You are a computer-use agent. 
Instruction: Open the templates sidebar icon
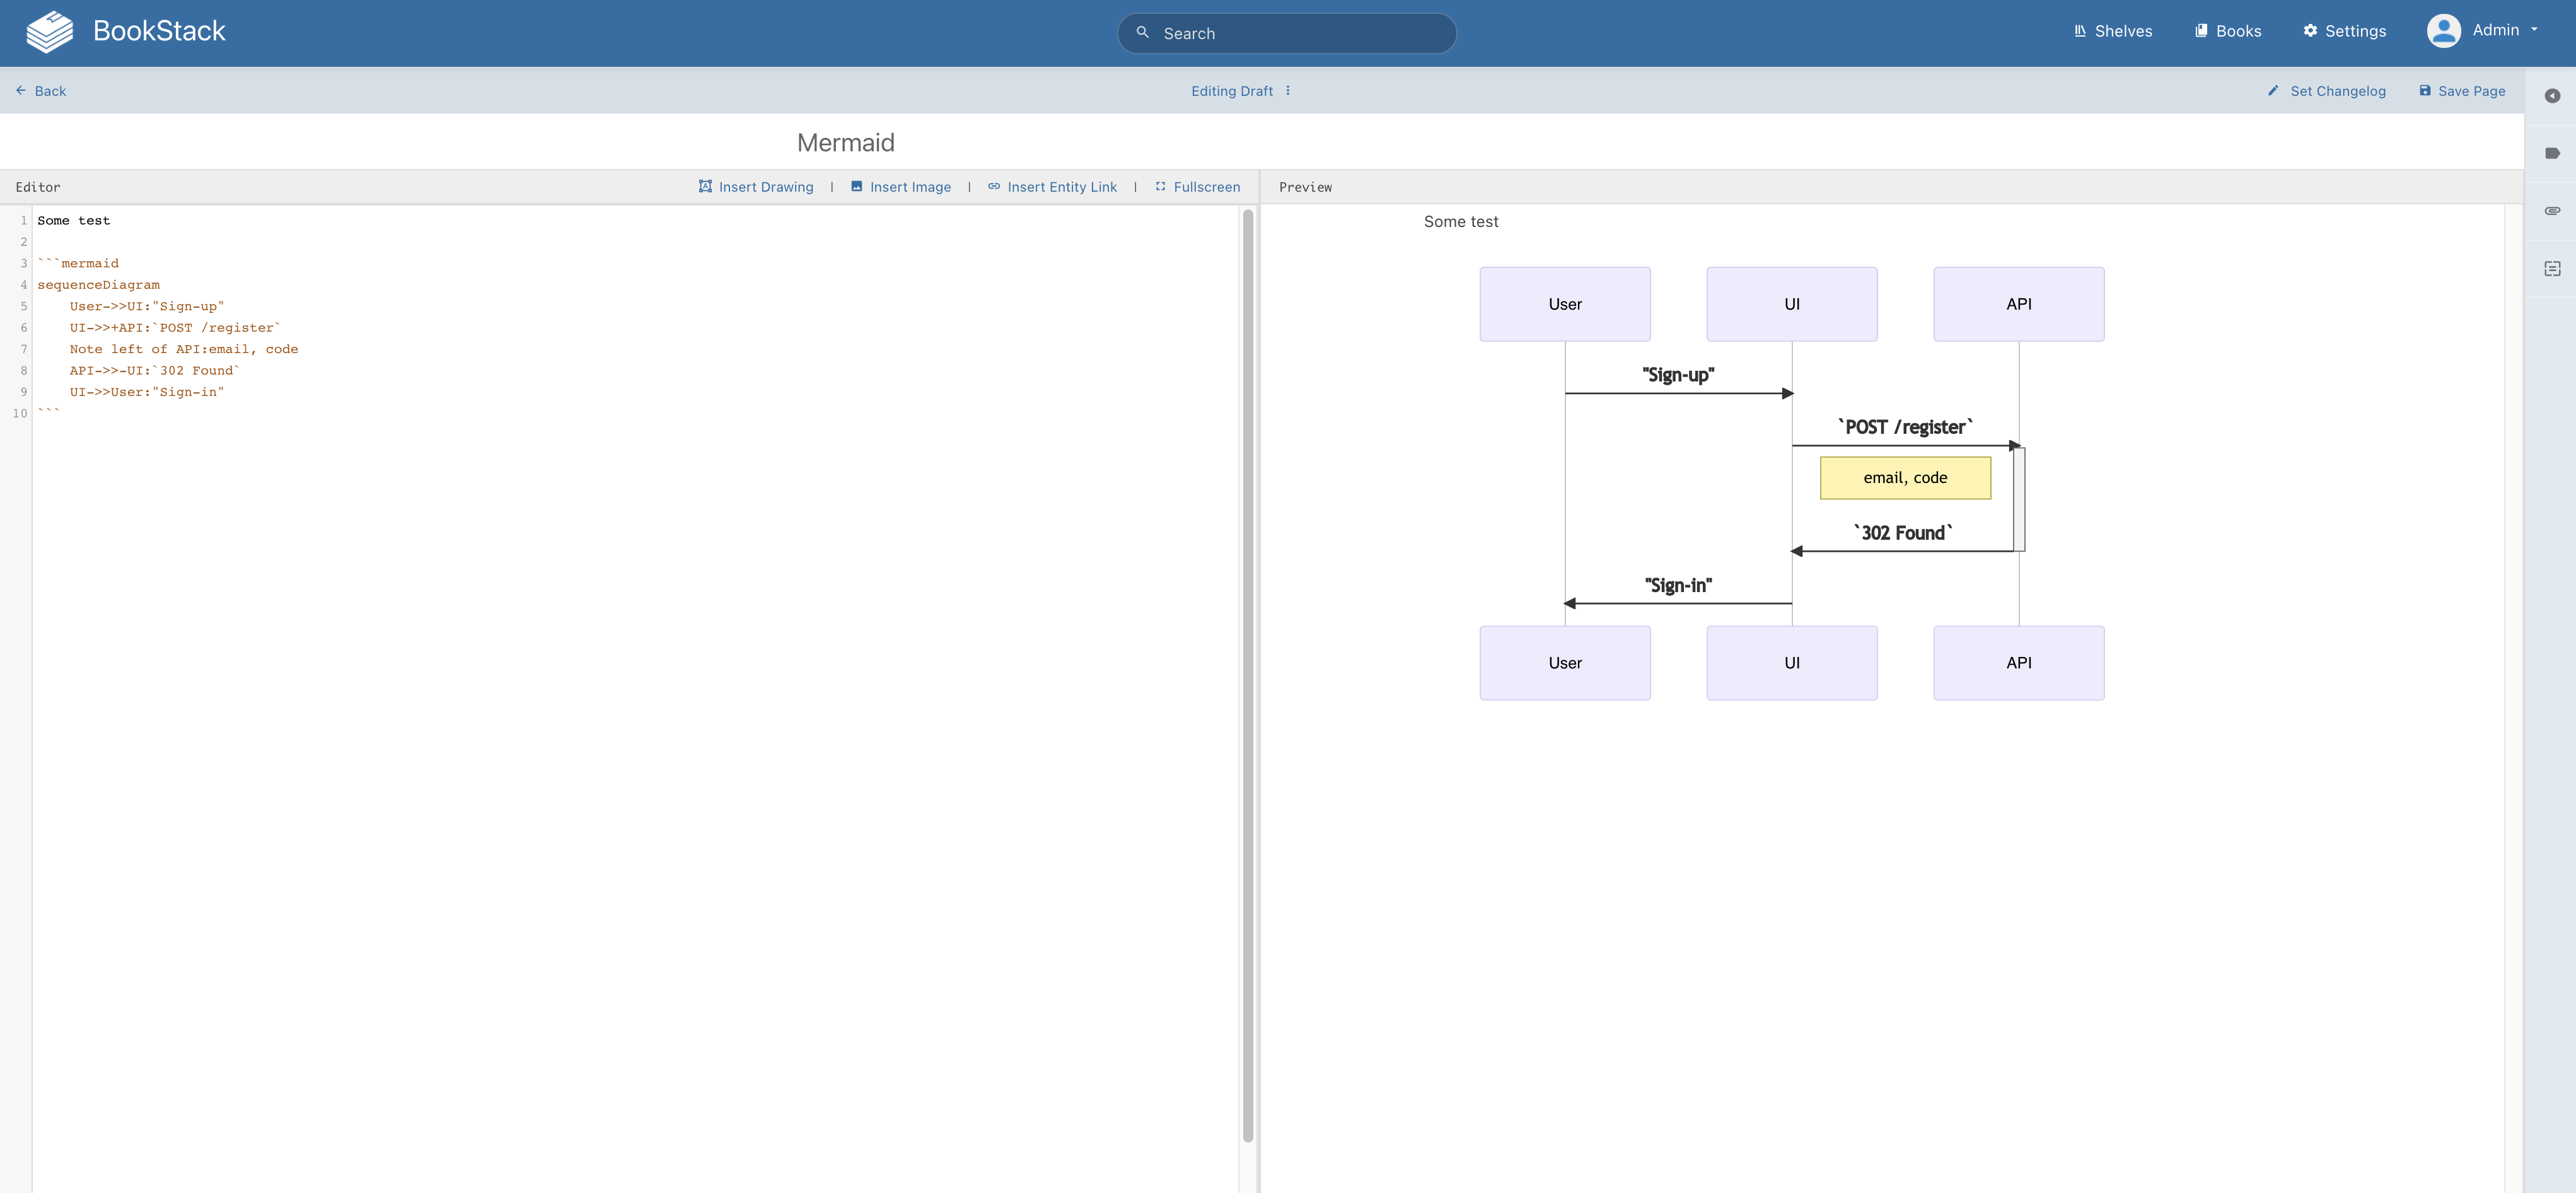2552,269
